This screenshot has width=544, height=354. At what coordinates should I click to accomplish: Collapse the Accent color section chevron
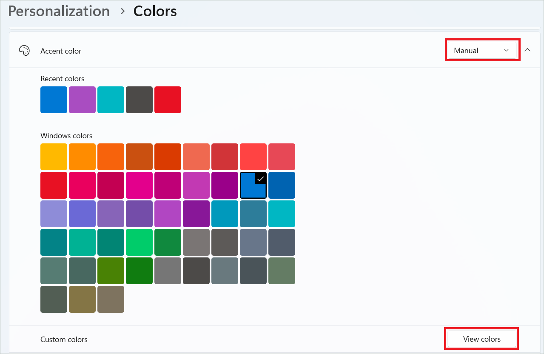tap(527, 50)
